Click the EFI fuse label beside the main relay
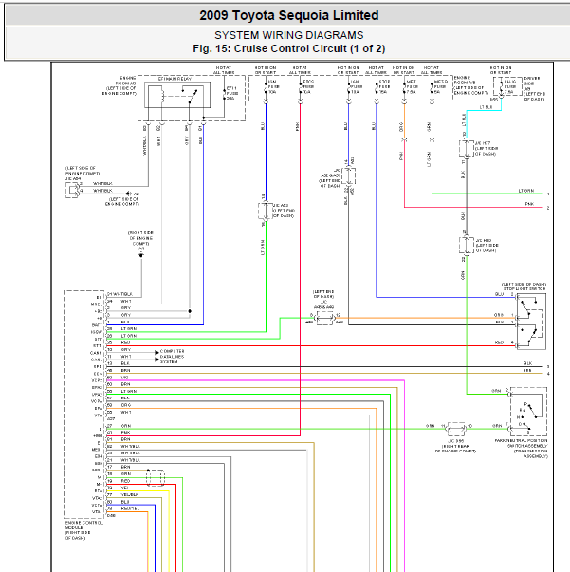The width and height of the screenshot is (570, 572). (232, 93)
